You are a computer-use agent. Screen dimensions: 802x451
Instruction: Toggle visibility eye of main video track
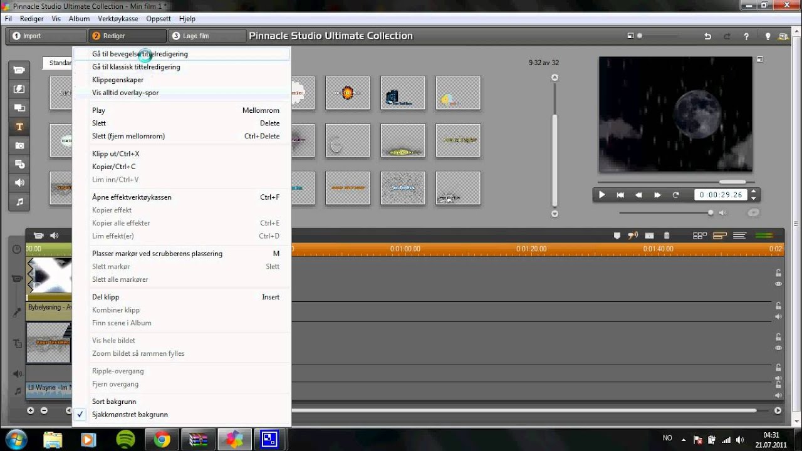pos(778,284)
